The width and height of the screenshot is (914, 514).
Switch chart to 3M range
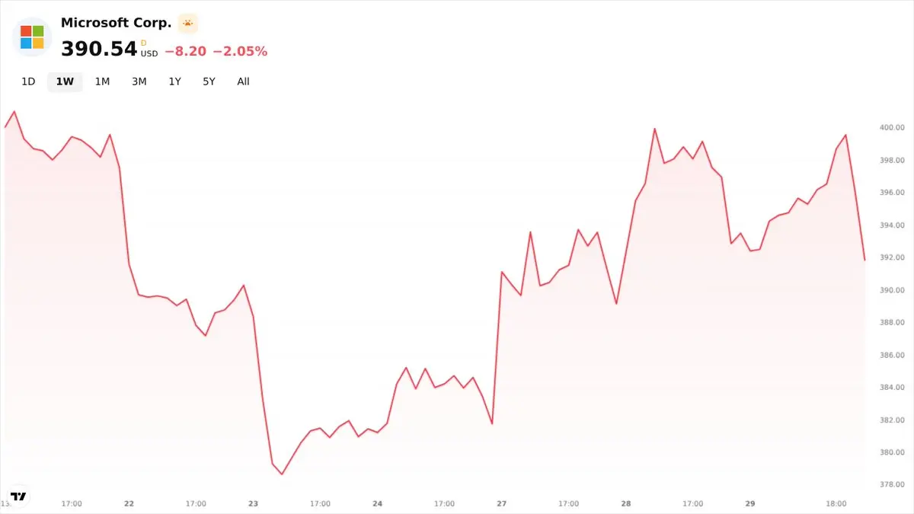coord(139,81)
